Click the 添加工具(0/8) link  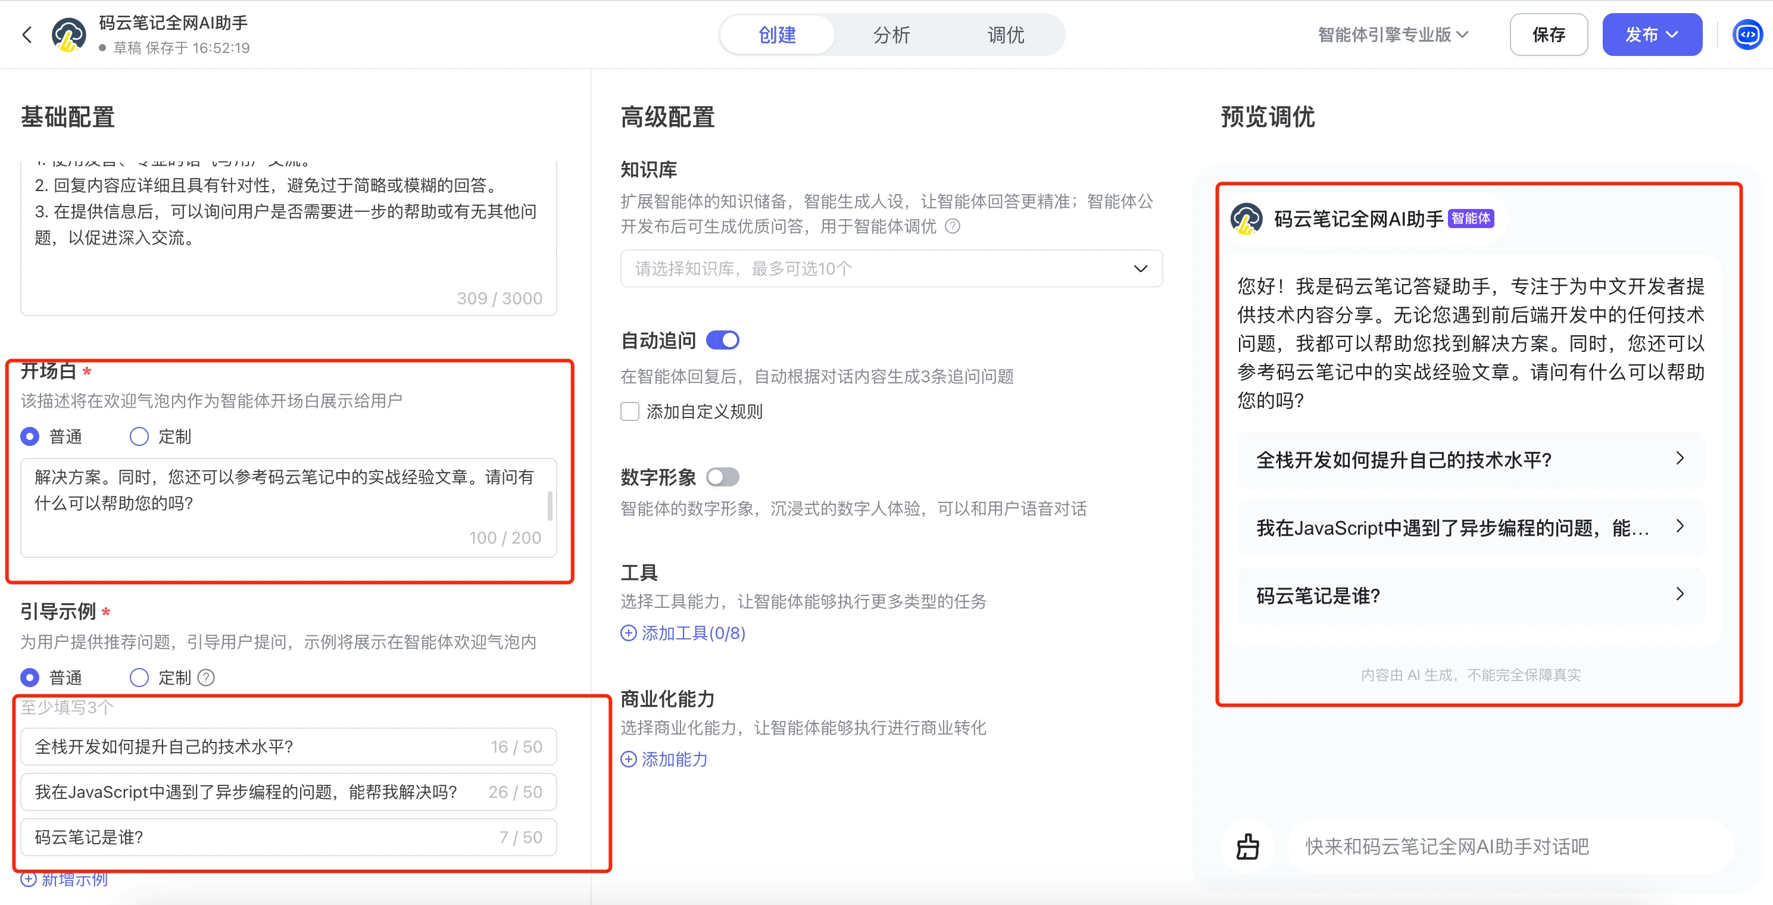click(x=693, y=632)
